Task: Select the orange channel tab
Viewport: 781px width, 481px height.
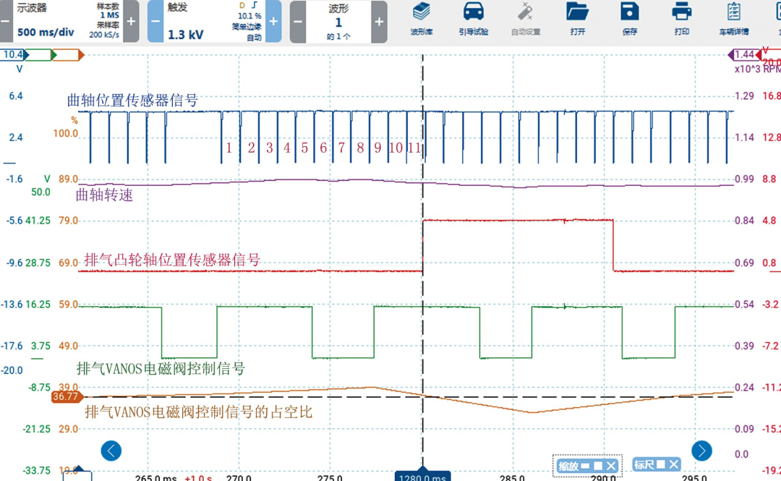Action: click(x=68, y=55)
